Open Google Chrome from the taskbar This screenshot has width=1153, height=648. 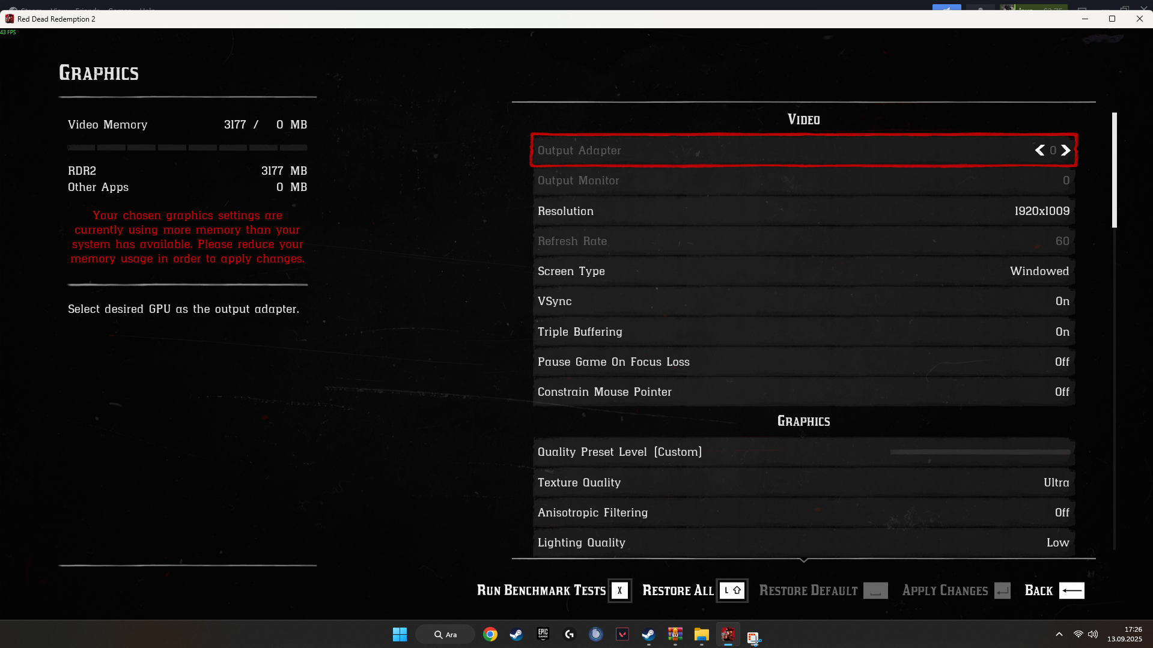tap(490, 635)
